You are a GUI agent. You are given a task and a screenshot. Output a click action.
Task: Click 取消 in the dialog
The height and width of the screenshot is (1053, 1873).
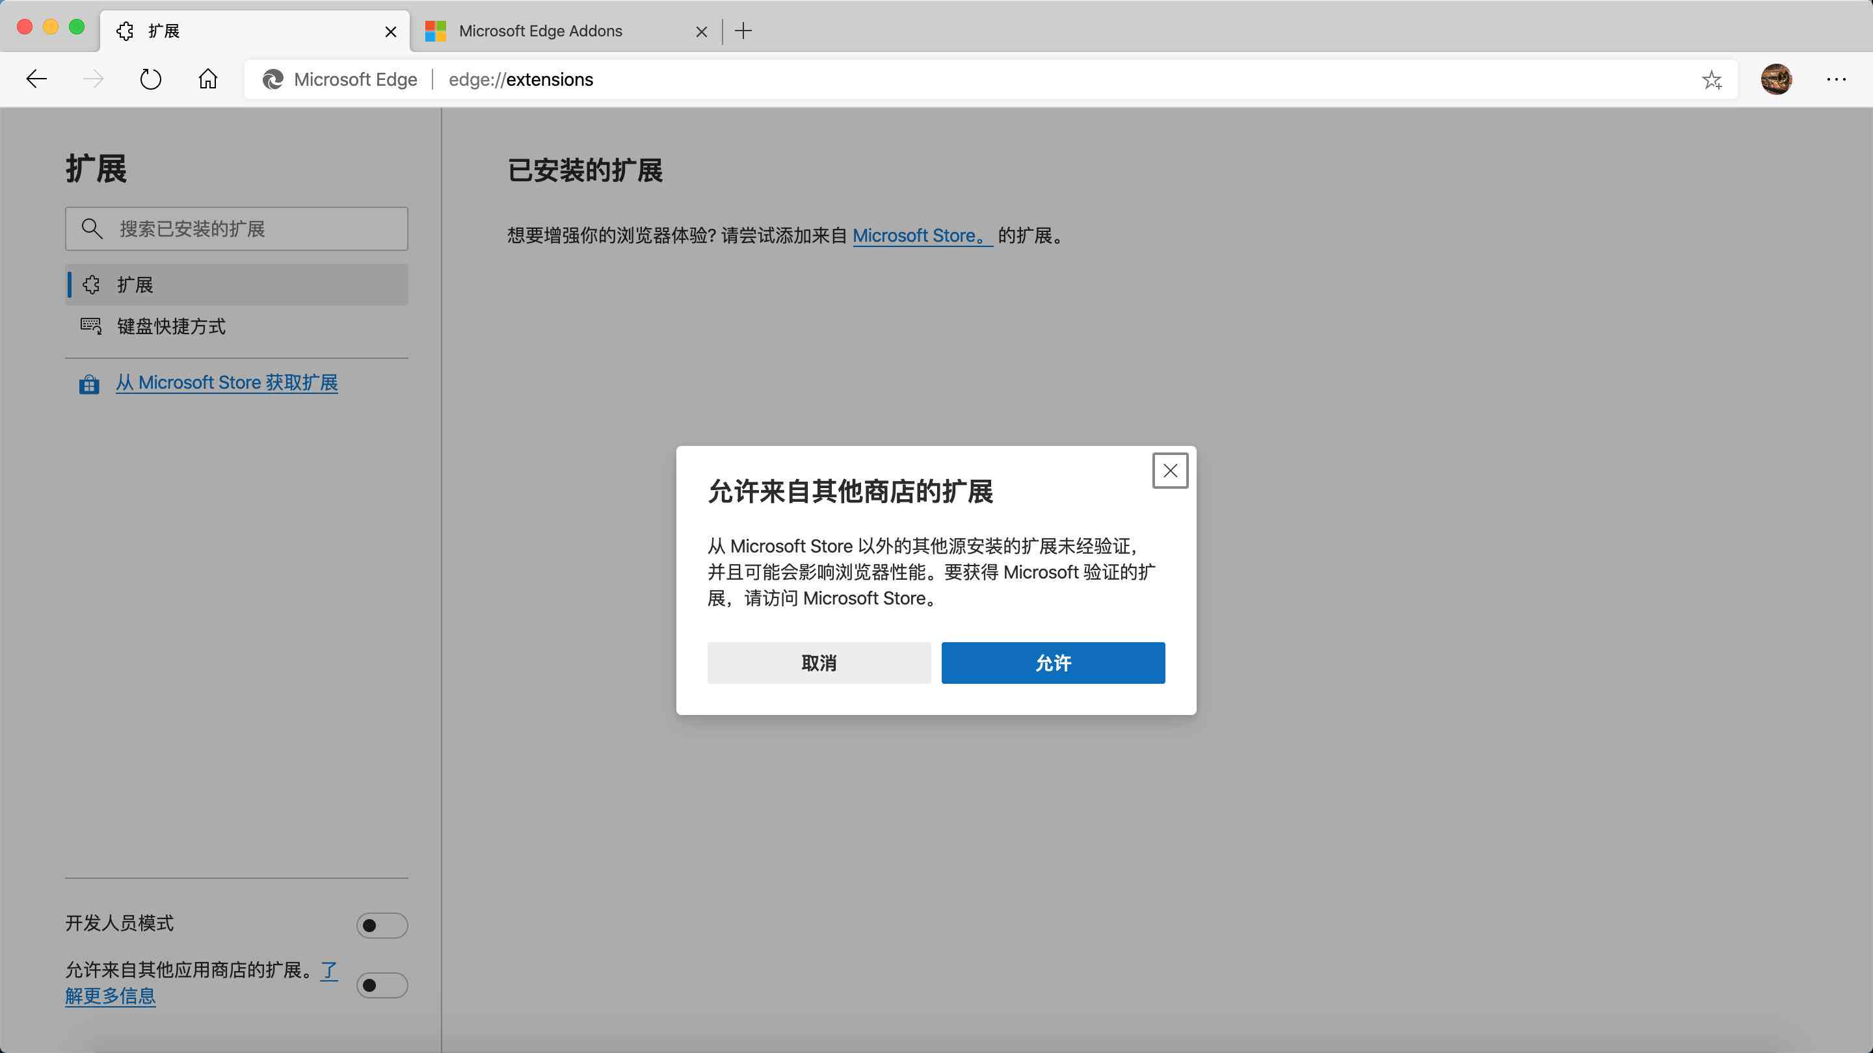(819, 662)
